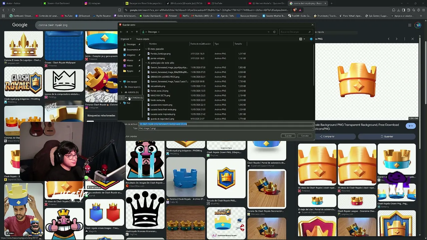Open the view options dropdown arrow

pos(304,39)
